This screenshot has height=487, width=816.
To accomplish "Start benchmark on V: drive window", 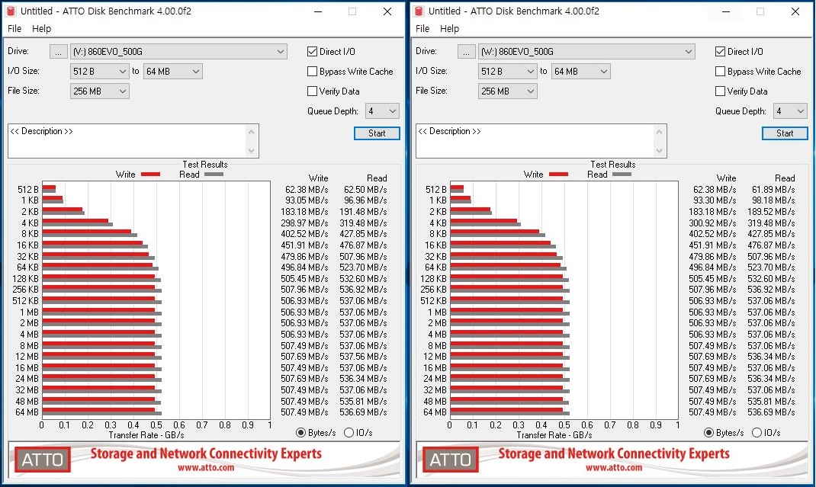I will click(x=377, y=133).
